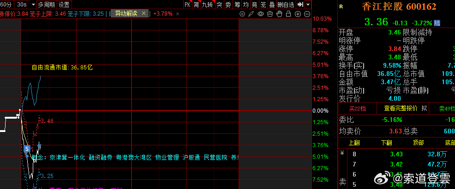Click the 粤港澳大湾区 concept tag
This screenshot has height=189, width=455.
tap(134, 158)
